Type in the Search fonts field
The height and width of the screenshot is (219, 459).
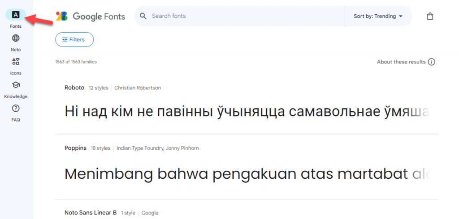click(242, 16)
